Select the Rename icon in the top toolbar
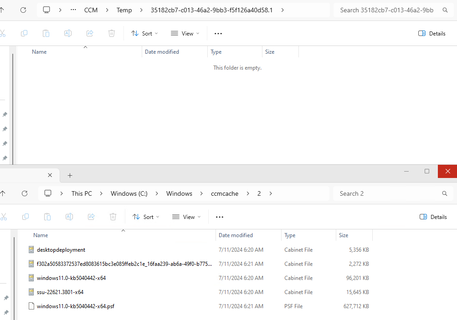 [x=67, y=33]
